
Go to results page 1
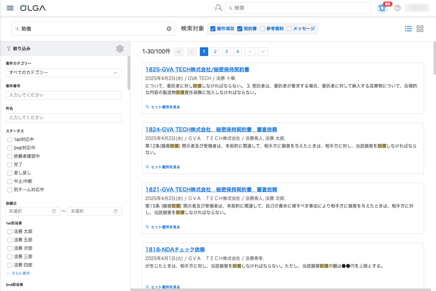204,52
